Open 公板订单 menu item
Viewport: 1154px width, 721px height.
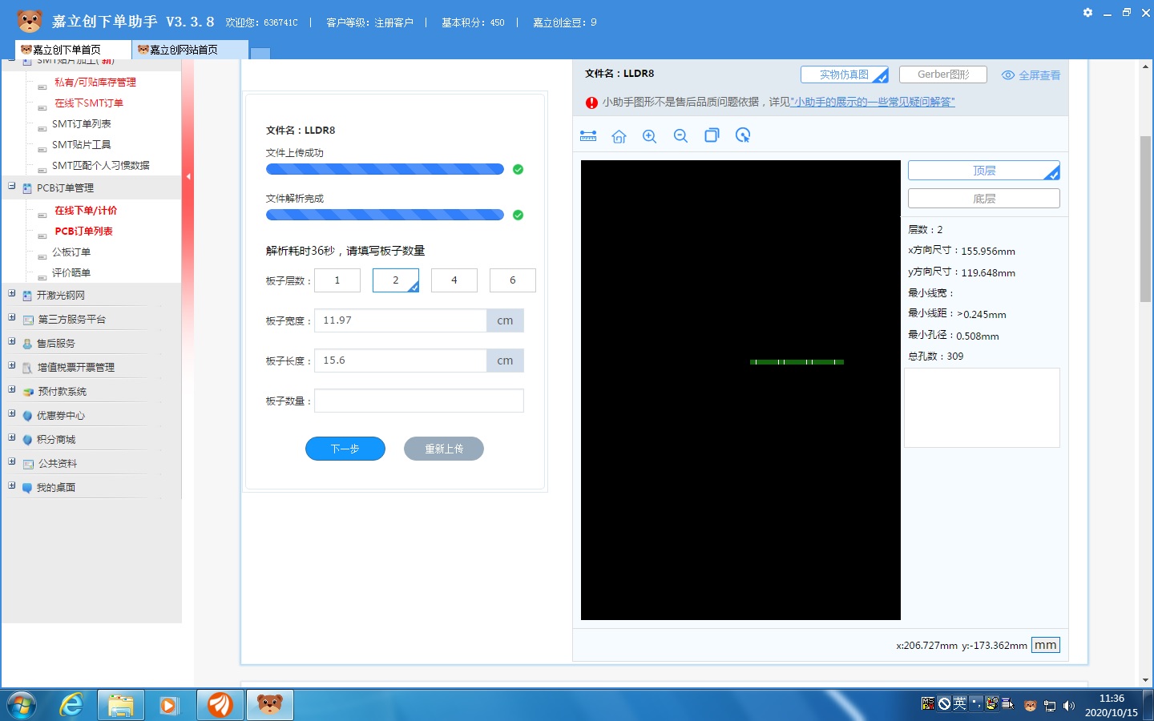71,252
